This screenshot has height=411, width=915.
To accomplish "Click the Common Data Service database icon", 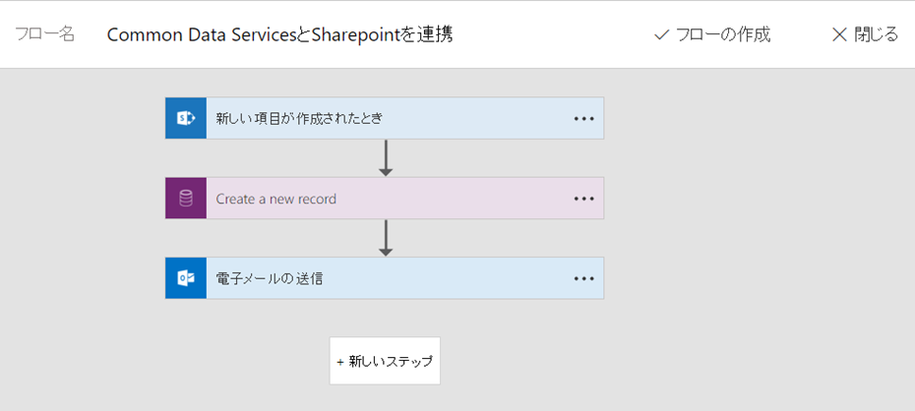I will pyautogui.click(x=186, y=199).
